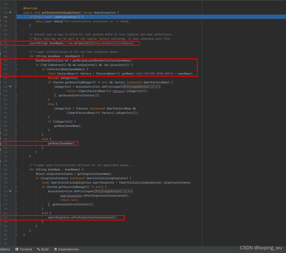
Task: Collapse SmartInitializingSingleton if block at line 769
Action: (16, 178)
